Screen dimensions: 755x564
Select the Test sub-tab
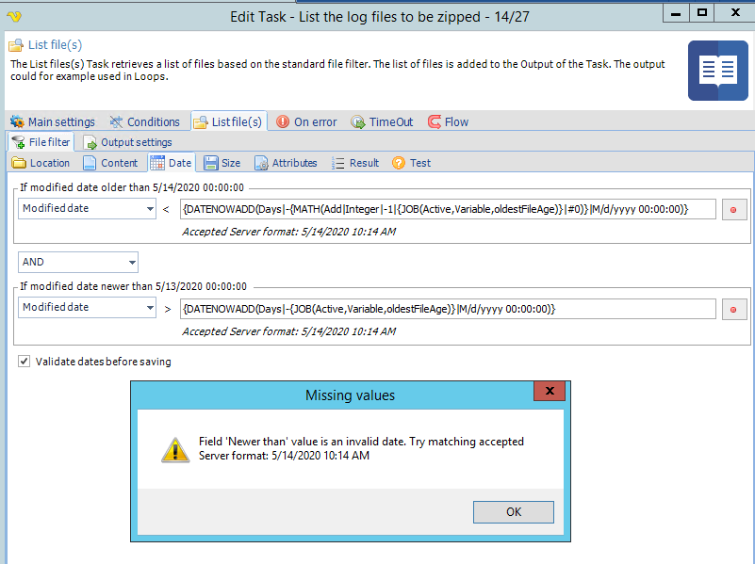(x=411, y=163)
